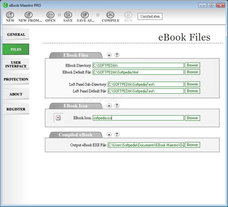Viewport: 228px width, 207px height.
Task: Click the Untitled.ebm project name box
Action: point(150,16)
